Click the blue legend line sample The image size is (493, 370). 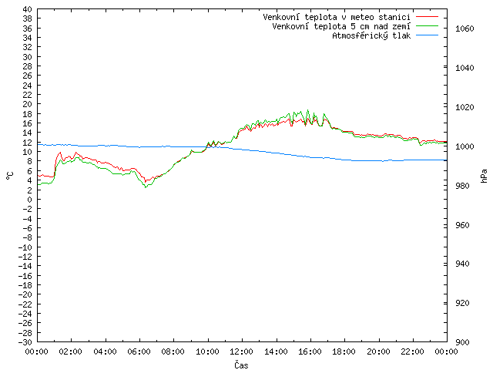(x=427, y=35)
